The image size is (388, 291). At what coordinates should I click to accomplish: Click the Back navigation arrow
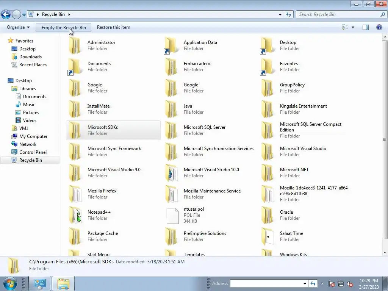coord(6,14)
